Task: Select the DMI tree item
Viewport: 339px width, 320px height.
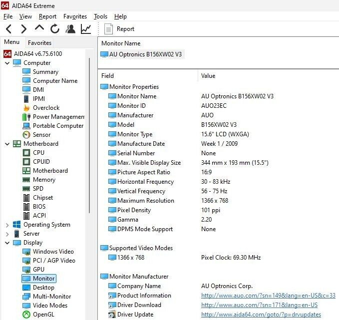Action: pos(38,90)
